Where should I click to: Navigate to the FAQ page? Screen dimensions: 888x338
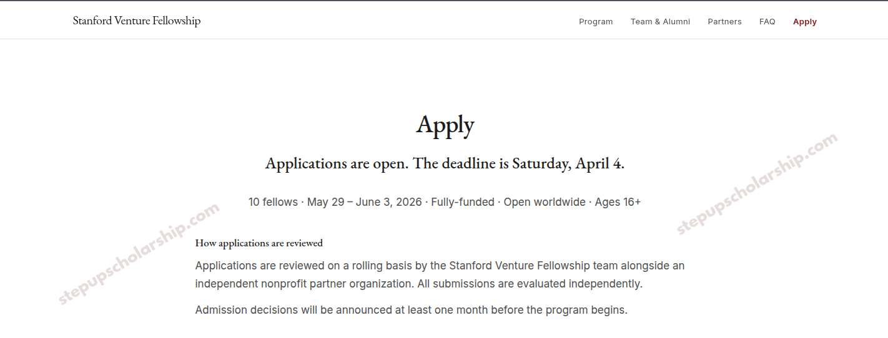[x=767, y=22]
